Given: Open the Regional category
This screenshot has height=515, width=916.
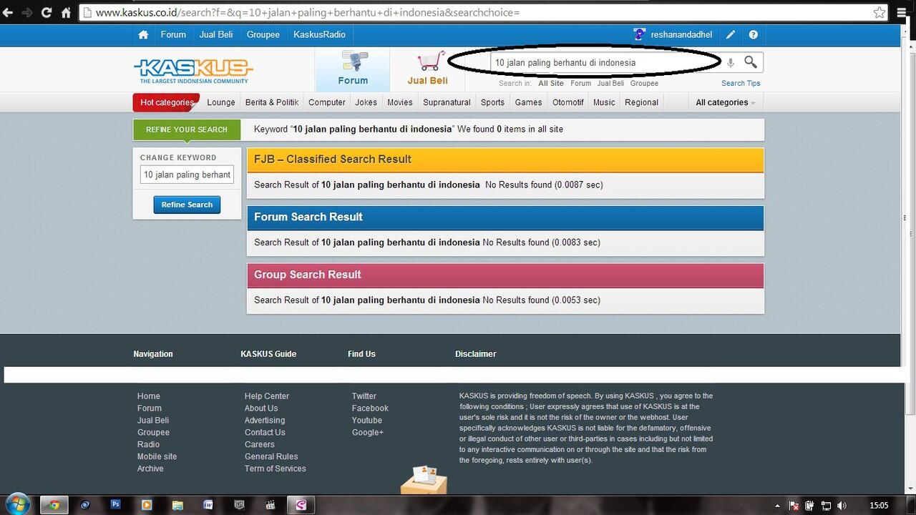Looking at the screenshot, I should [641, 102].
